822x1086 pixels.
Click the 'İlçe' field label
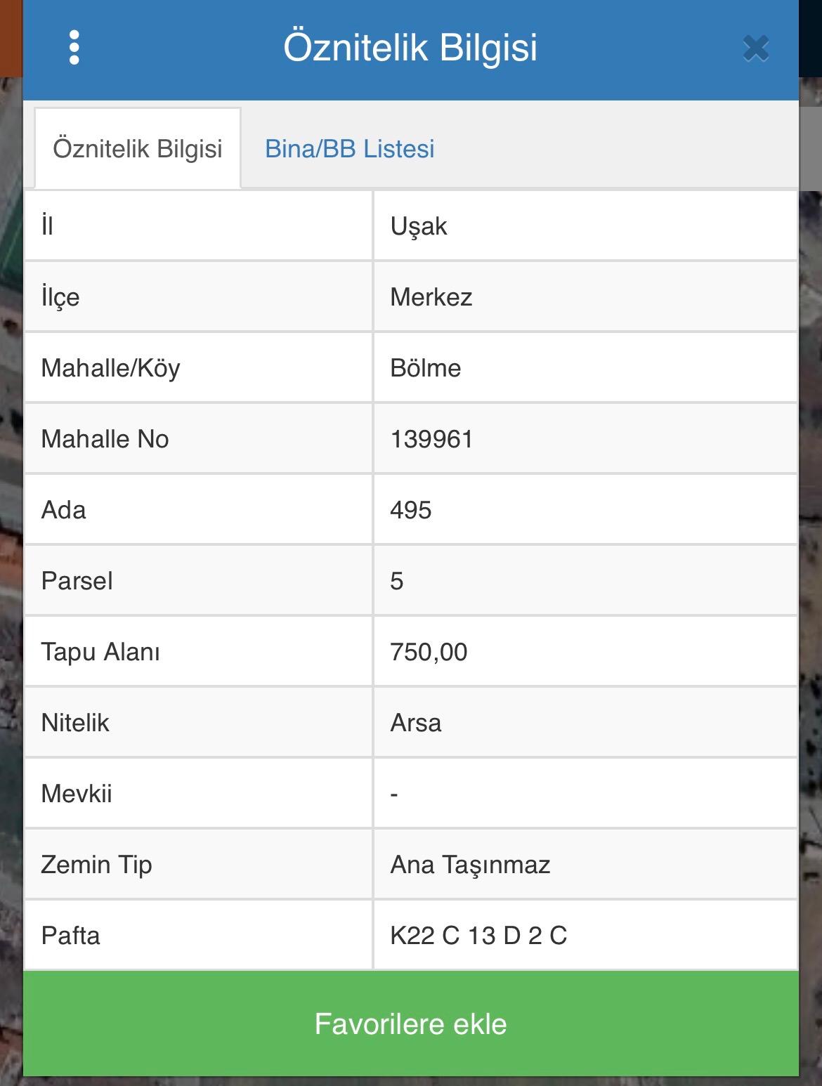click(x=60, y=297)
